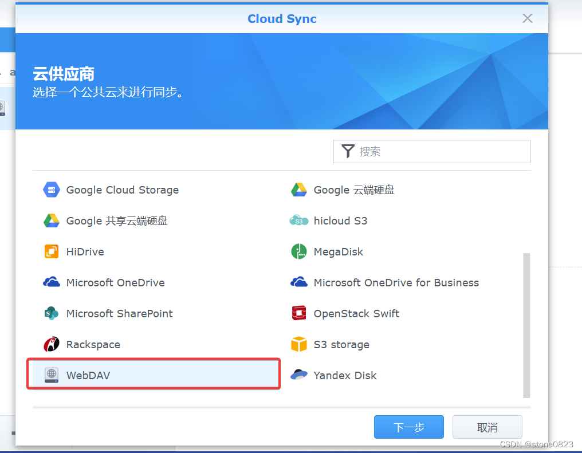Select the WebDAV provider entry
This screenshot has width=582, height=453.
click(x=154, y=375)
